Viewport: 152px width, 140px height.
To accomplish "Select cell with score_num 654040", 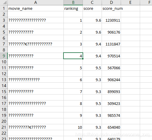I will click(111, 127).
